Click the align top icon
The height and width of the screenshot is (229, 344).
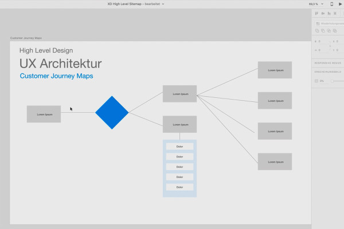[316, 14]
